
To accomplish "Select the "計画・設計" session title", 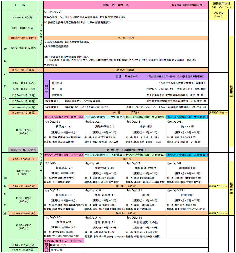I will pos(187,195).
